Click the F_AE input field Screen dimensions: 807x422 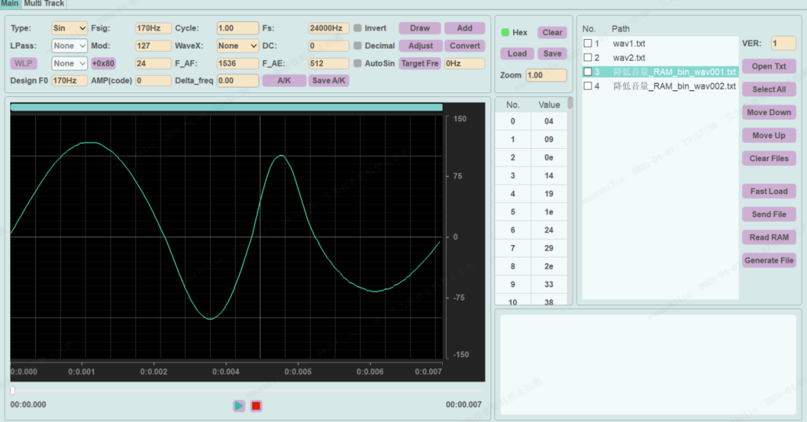point(328,63)
